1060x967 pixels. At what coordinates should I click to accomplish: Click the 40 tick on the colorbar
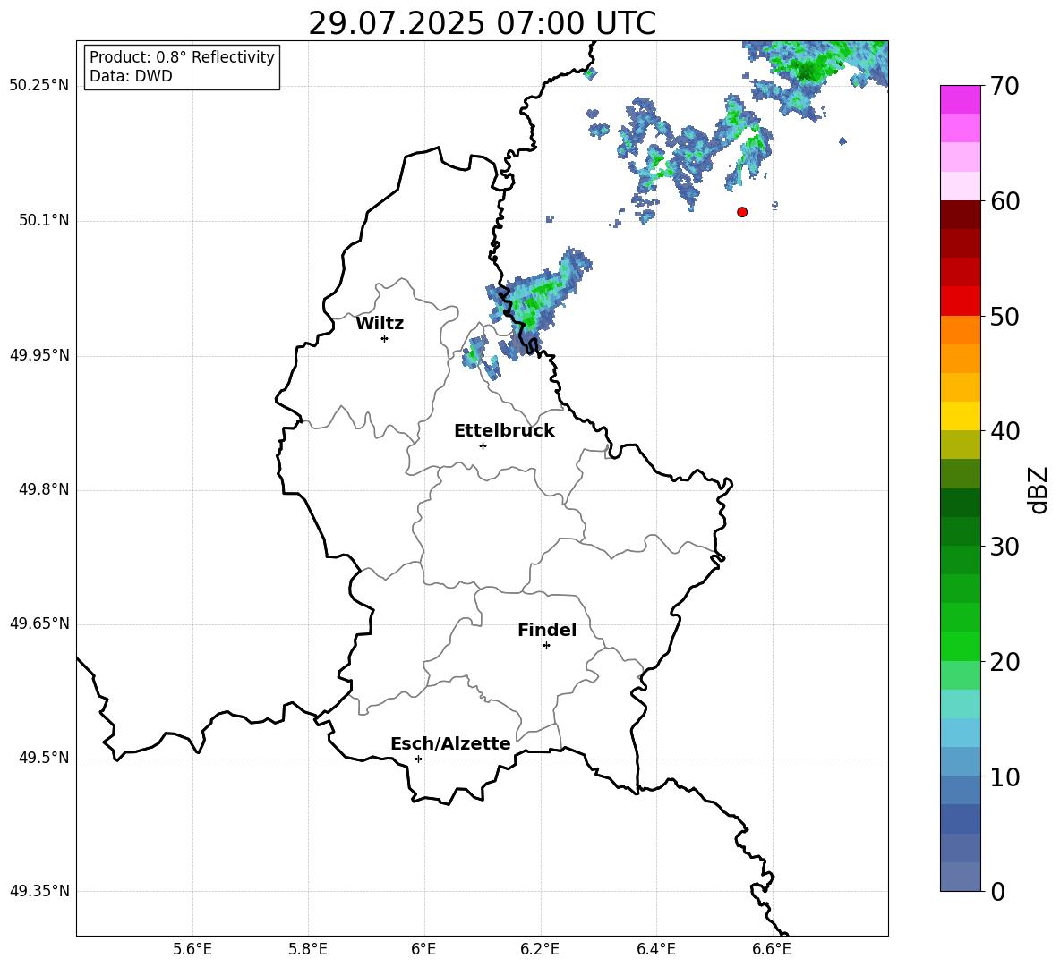pyautogui.click(x=1005, y=431)
